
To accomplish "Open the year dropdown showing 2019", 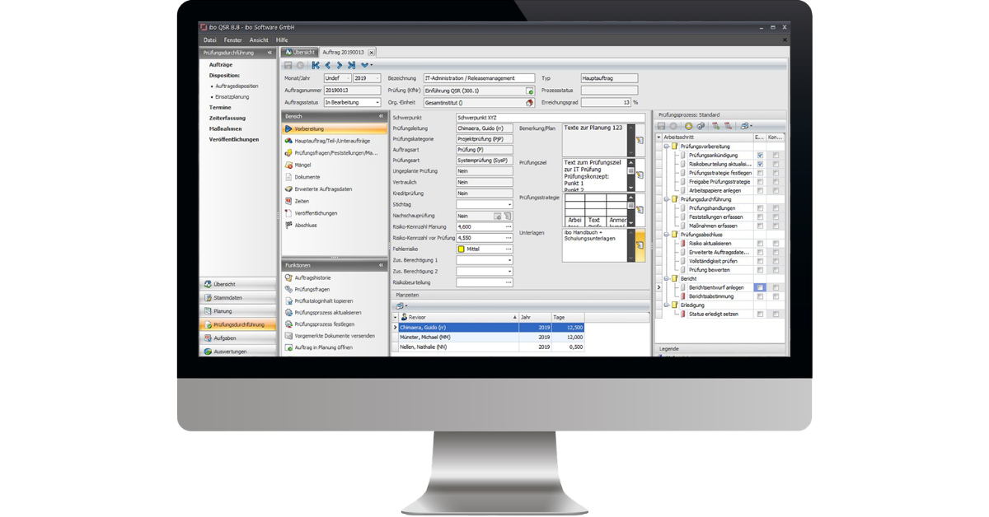I will click(x=377, y=78).
